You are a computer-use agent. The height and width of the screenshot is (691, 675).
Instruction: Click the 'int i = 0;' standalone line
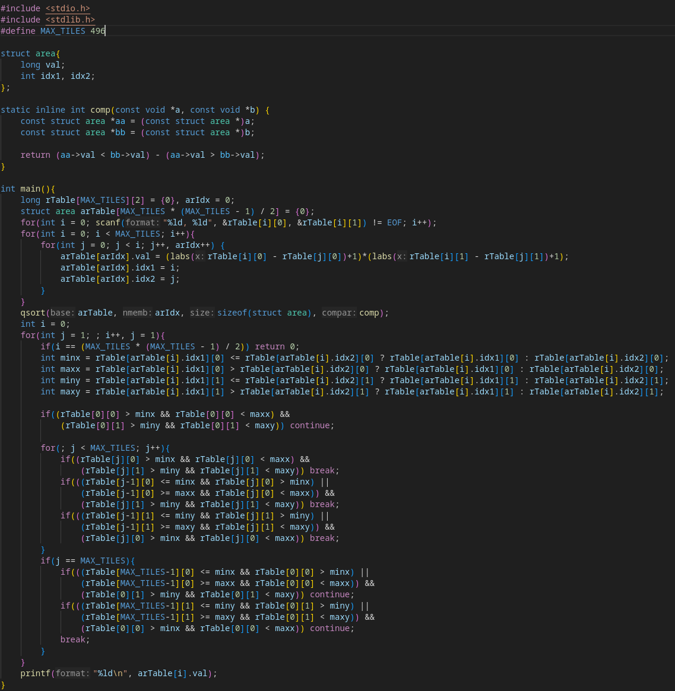click(x=46, y=324)
